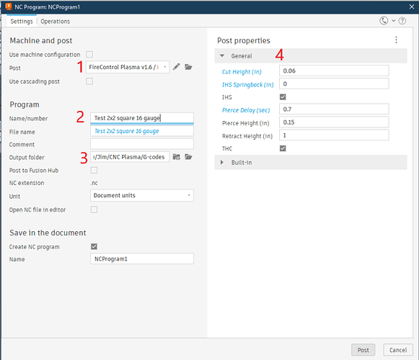The image size is (419, 360).
Task: Click the phone support icon
Action: pos(384,21)
